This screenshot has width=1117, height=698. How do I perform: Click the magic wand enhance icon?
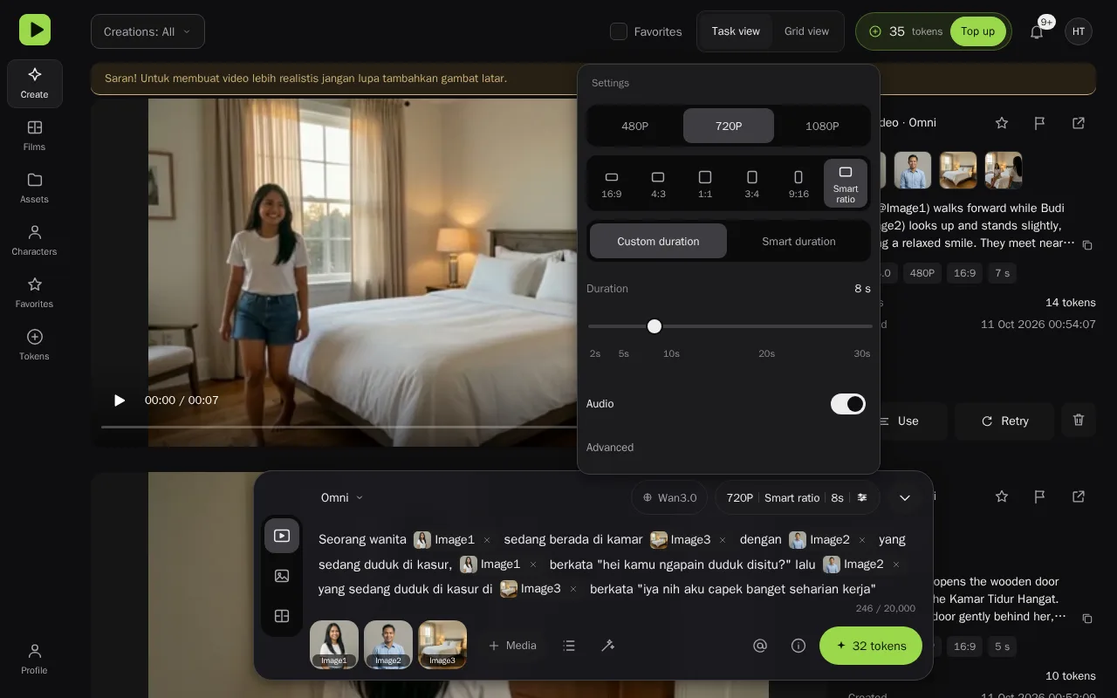coord(608,646)
